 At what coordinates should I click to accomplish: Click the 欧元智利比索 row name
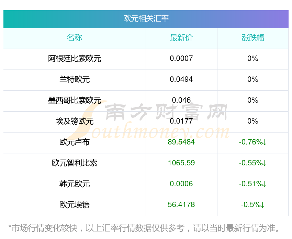coord(75,163)
